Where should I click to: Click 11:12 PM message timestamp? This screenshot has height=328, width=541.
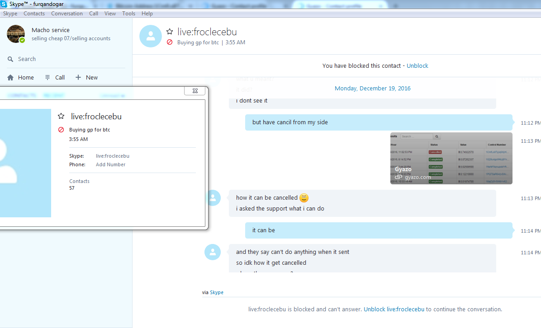[531, 123]
